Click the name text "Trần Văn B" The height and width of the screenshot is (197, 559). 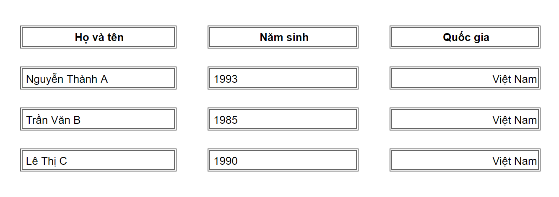click(53, 120)
